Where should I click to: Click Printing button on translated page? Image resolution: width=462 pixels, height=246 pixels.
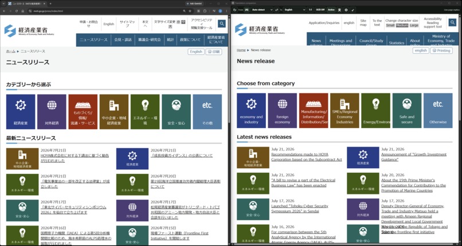[x=441, y=50]
